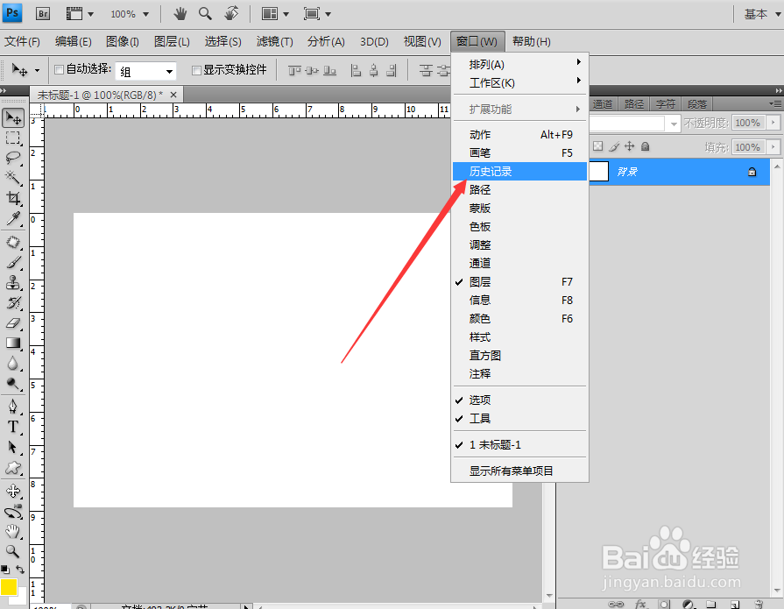Select the Clone Stamp tool
This screenshot has width=784, height=609.
click(13, 283)
